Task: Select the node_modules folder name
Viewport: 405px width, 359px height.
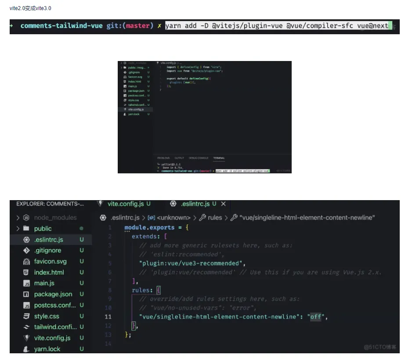Action: [55, 218]
